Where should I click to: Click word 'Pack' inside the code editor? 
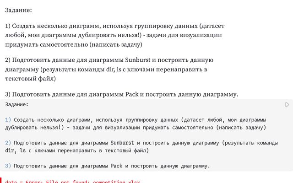[116, 166]
